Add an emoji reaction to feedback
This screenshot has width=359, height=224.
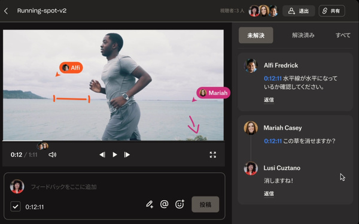180,204
